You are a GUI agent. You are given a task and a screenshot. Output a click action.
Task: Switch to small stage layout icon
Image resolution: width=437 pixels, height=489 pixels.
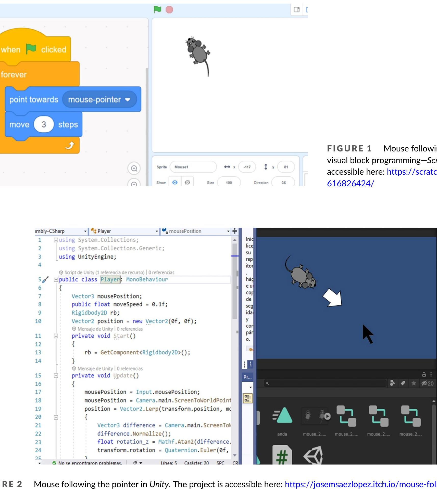pos(297,10)
